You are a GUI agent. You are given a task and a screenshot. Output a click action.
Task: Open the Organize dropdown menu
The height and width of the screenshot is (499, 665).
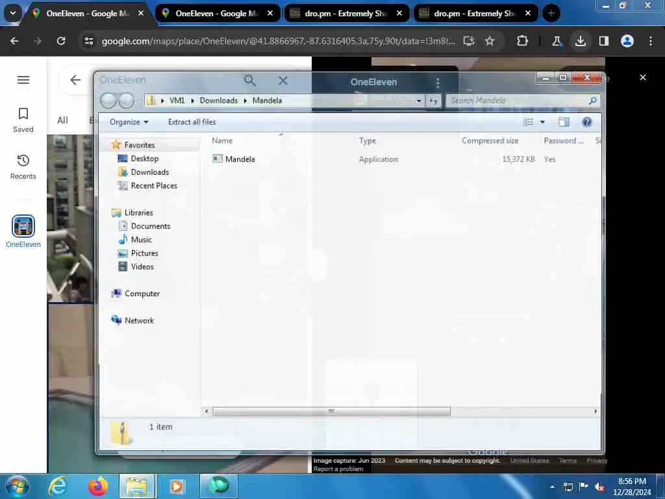click(x=129, y=122)
